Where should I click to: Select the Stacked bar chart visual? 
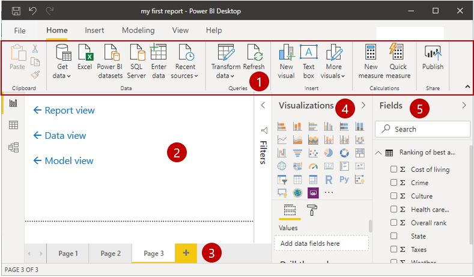[x=282, y=126]
